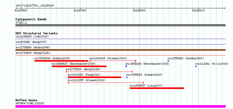Select the esv2715920 (Wong2012b) label
The width and height of the screenshot is (233, 109).
pyautogui.click(x=83, y=69)
